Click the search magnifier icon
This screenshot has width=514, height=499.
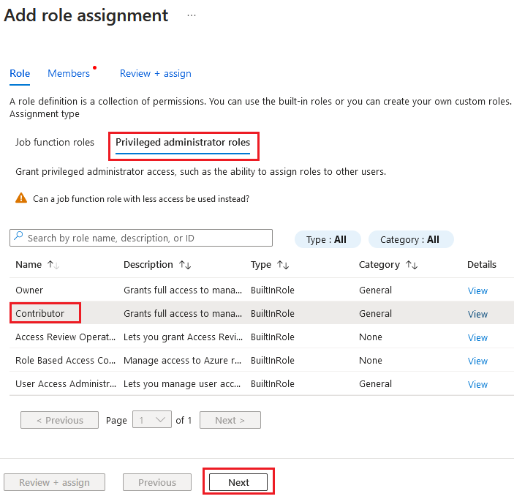tap(18, 238)
